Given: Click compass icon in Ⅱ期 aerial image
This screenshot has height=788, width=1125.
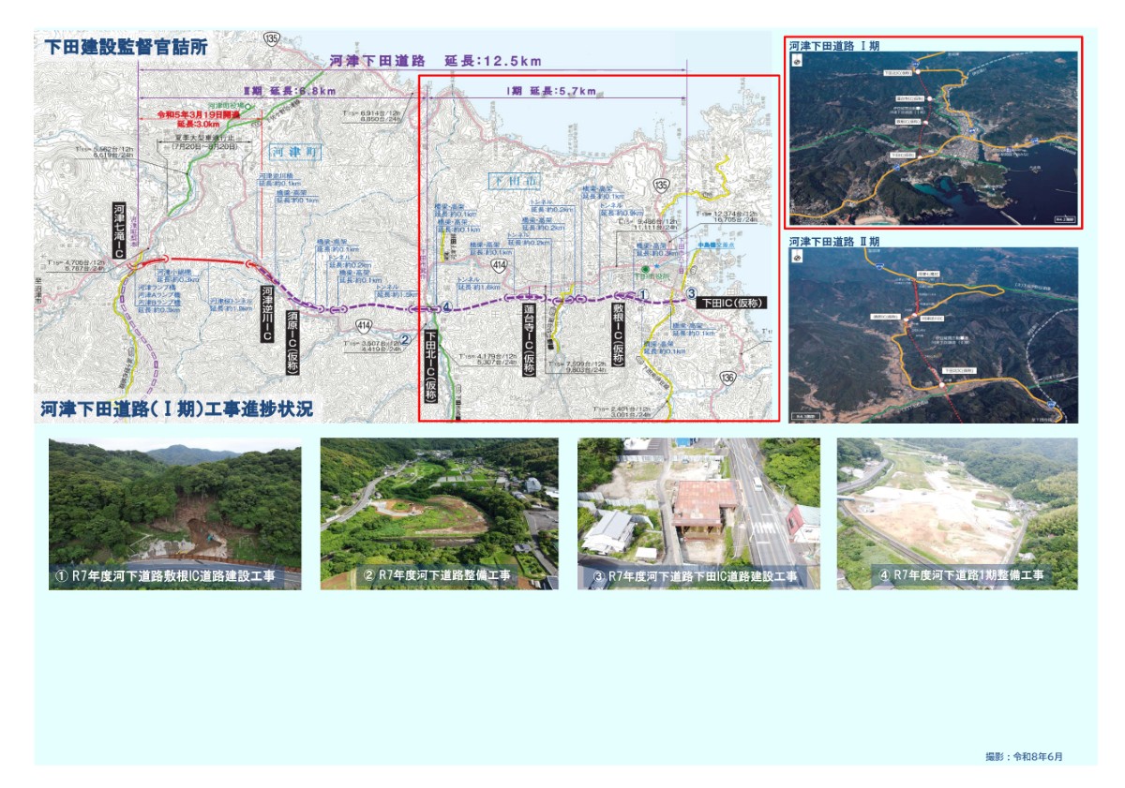Looking at the screenshot, I should [x=798, y=258].
